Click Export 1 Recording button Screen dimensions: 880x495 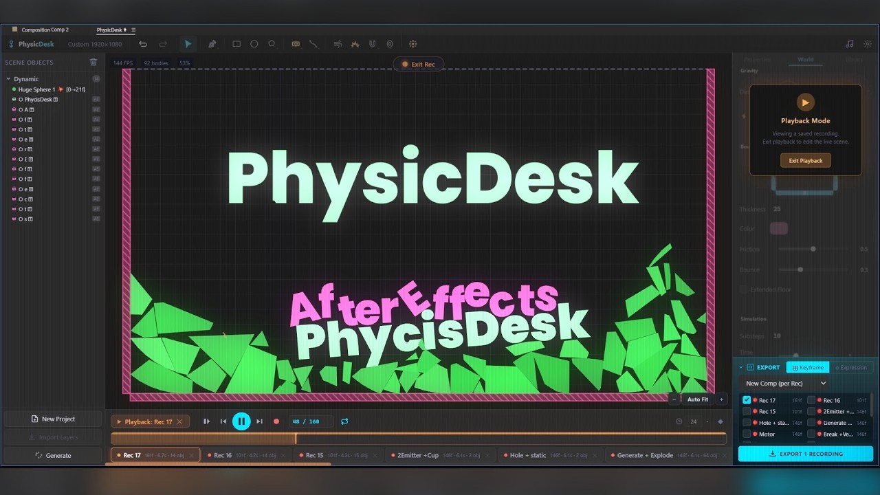click(x=806, y=454)
